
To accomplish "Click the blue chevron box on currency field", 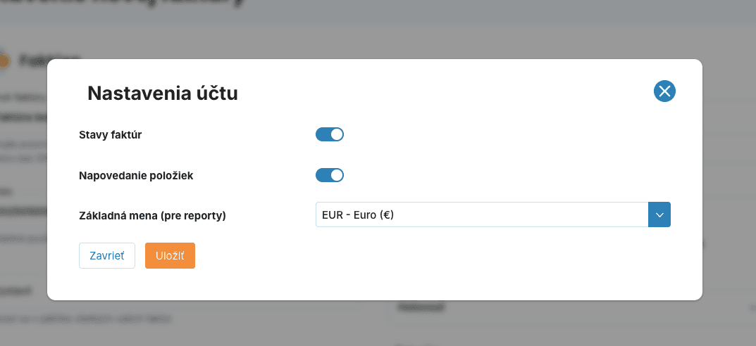I will click(659, 215).
